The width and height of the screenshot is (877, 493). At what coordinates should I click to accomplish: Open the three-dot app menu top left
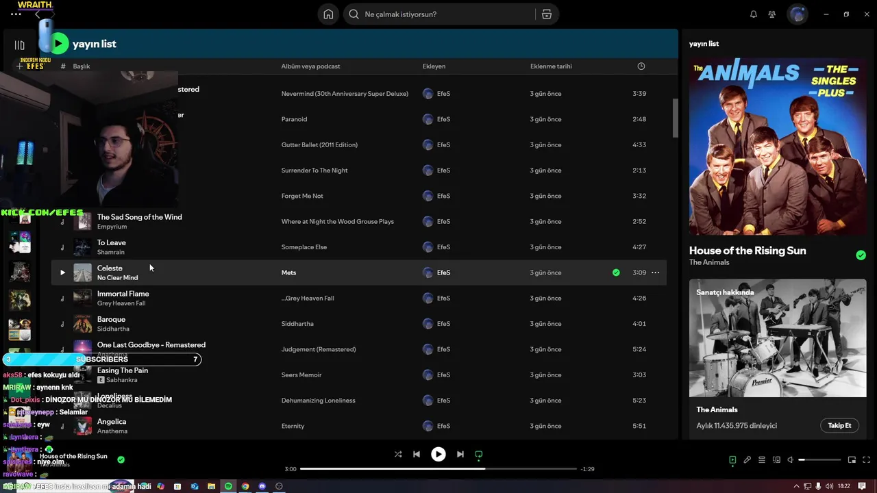click(16, 14)
